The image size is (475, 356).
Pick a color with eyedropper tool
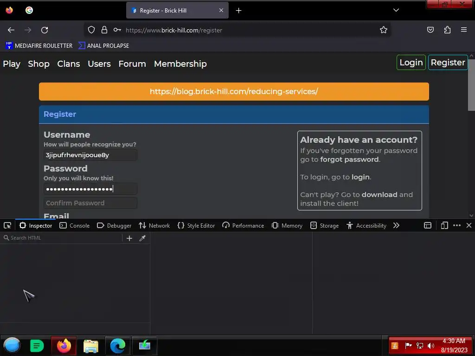pyautogui.click(x=142, y=238)
